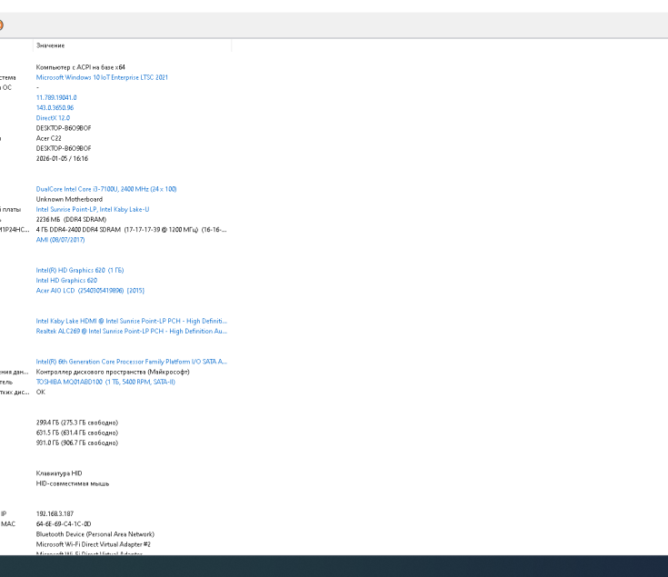Open the 143.0.3650.96 version link
This screenshot has height=577, width=668.
pyautogui.click(x=55, y=107)
